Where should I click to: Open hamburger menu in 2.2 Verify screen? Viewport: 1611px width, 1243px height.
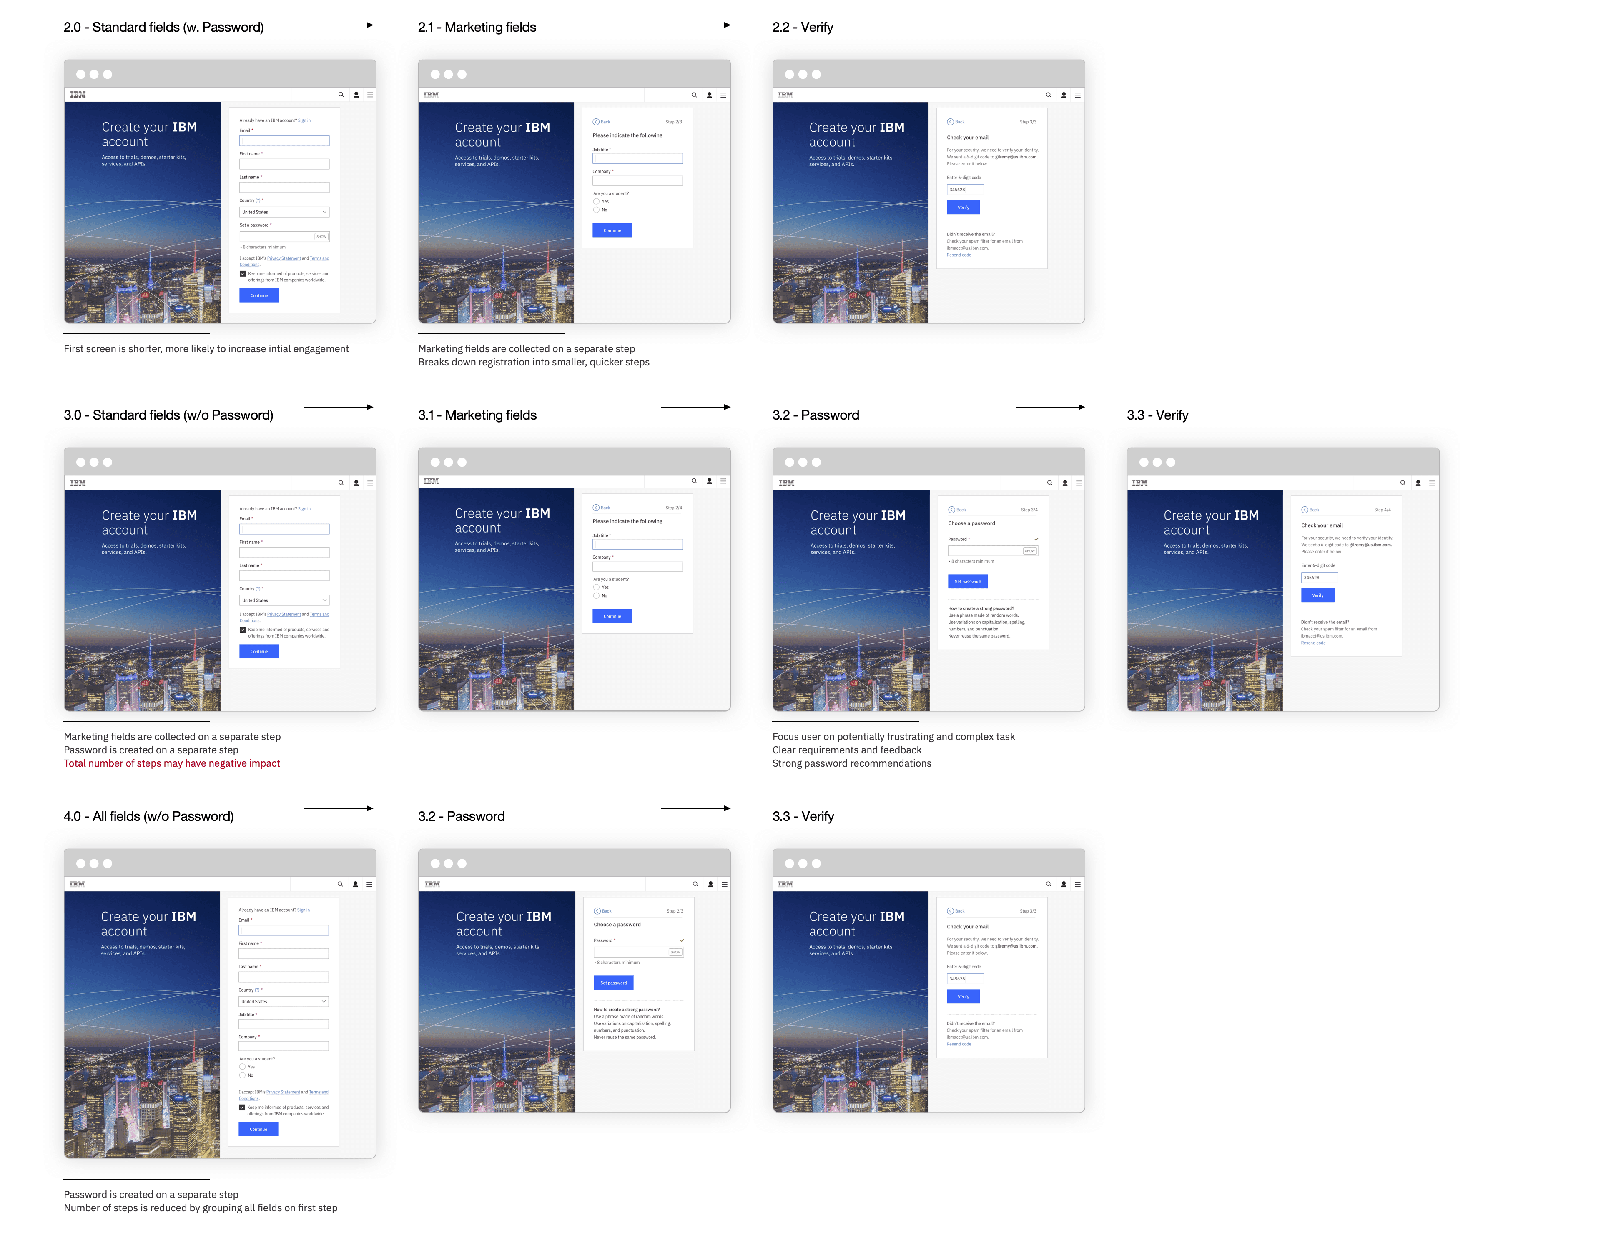(x=1078, y=95)
